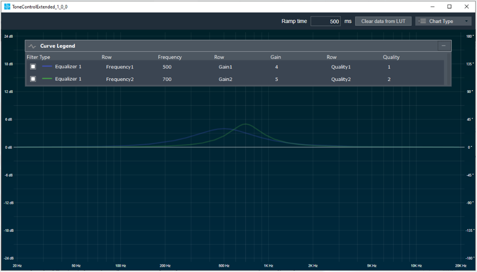Toggle the Frequency1 Equalizer 1 curve checkbox
Image resolution: width=477 pixels, height=272 pixels.
coord(33,67)
